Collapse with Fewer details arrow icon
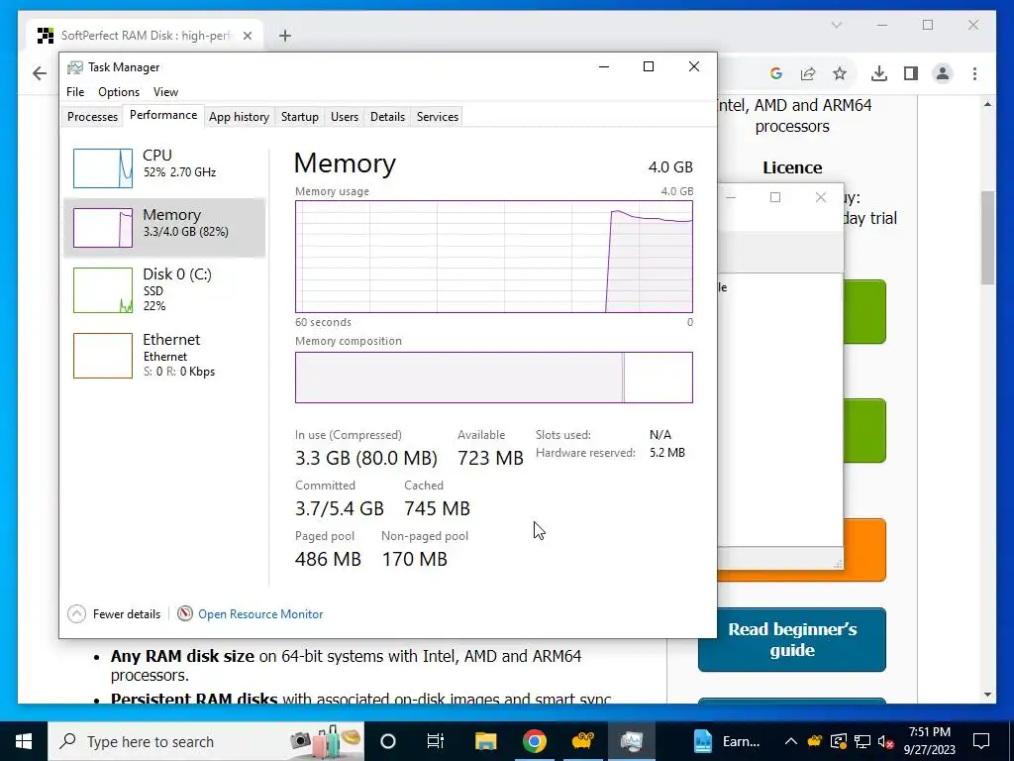The height and width of the screenshot is (761, 1014). pos(76,613)
